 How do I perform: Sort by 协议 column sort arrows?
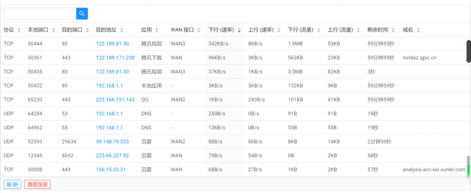tap(19, 30)
